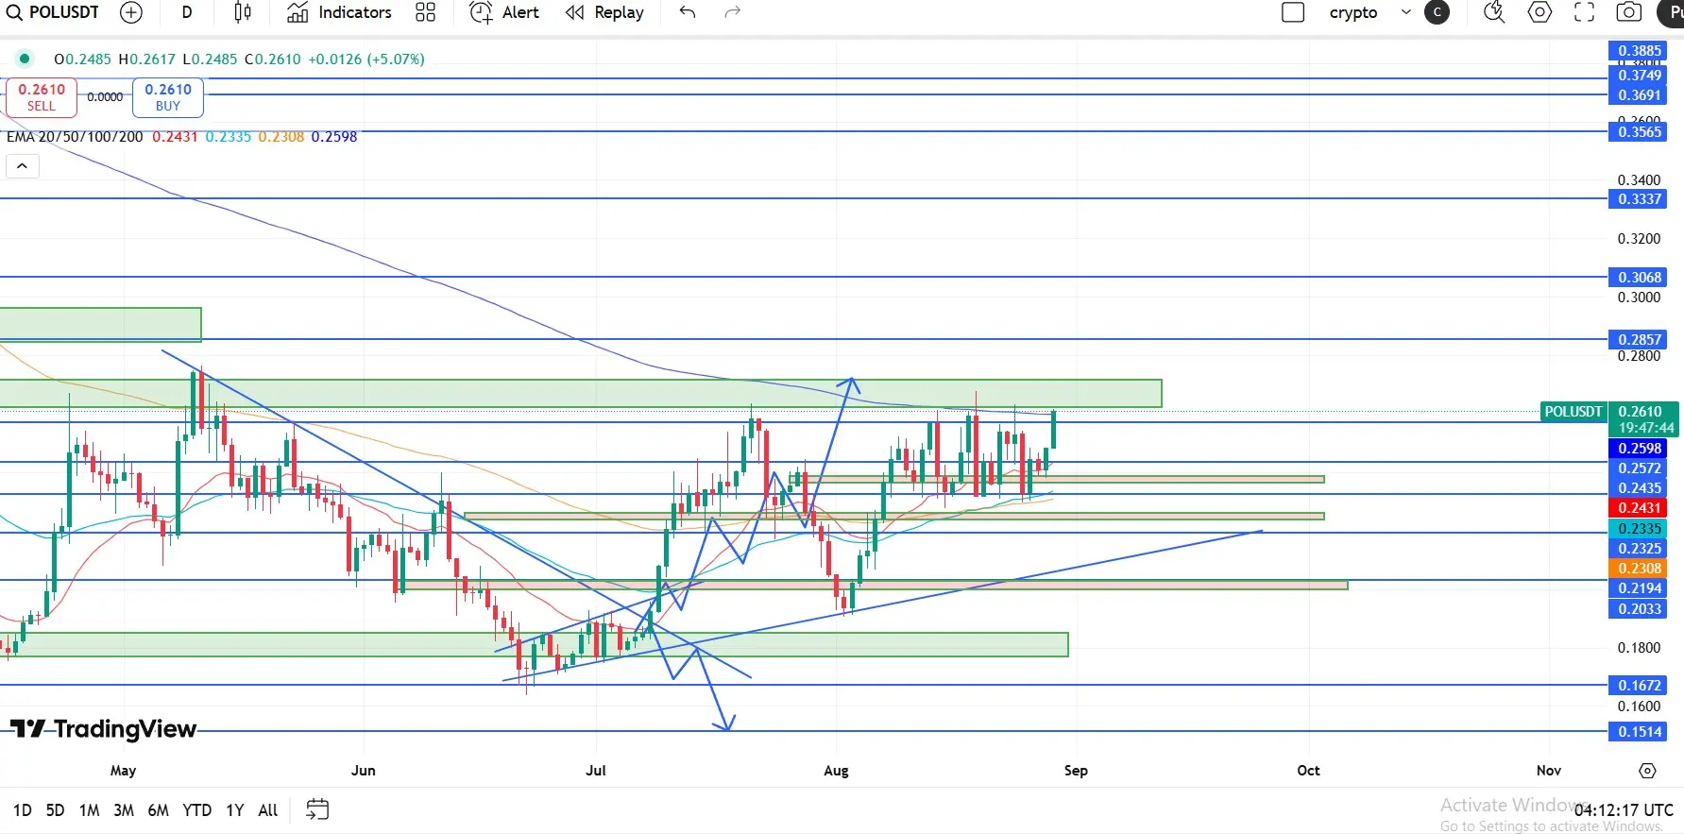Viewport: 1684px width, 834px height.
Task: Select the teal 0.2335 EMA50 price tag
Action: point(1639,529)
